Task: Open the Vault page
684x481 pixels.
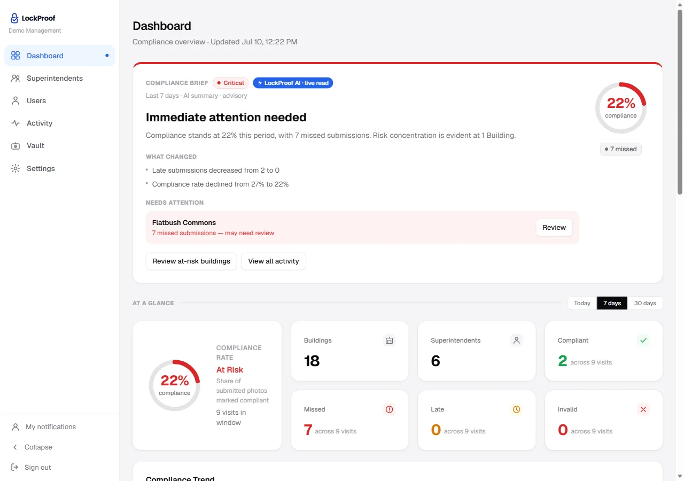Action: [59, 145]
